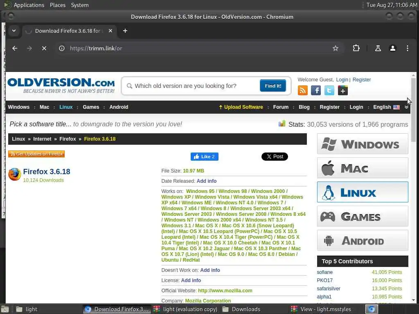The width and height of the screenshot is (419, 314).
Task: Click Firefox in the breadcrumb trail
Action: 68,139
